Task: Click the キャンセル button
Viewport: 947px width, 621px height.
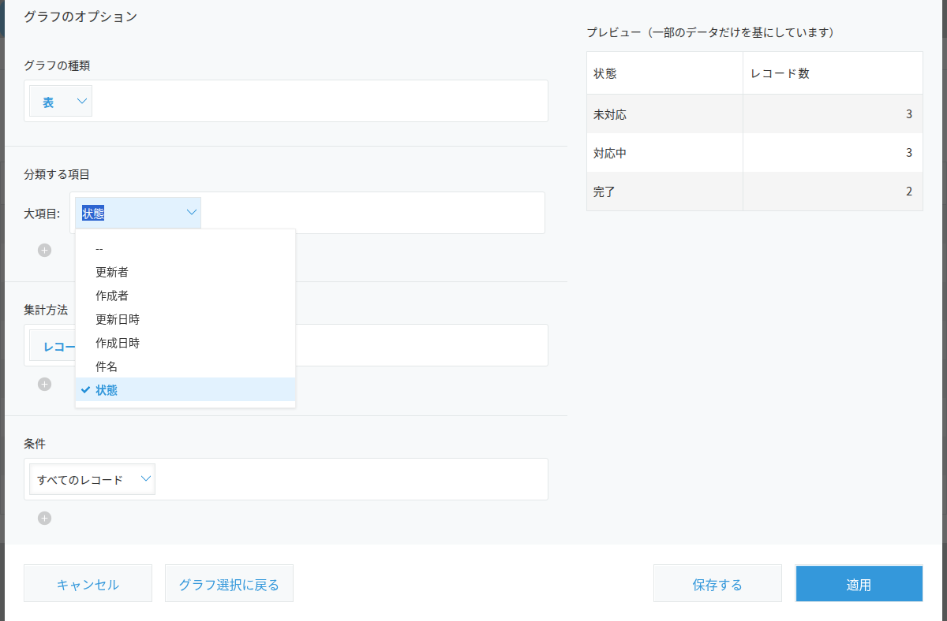Action: click(x=88, y=584)
